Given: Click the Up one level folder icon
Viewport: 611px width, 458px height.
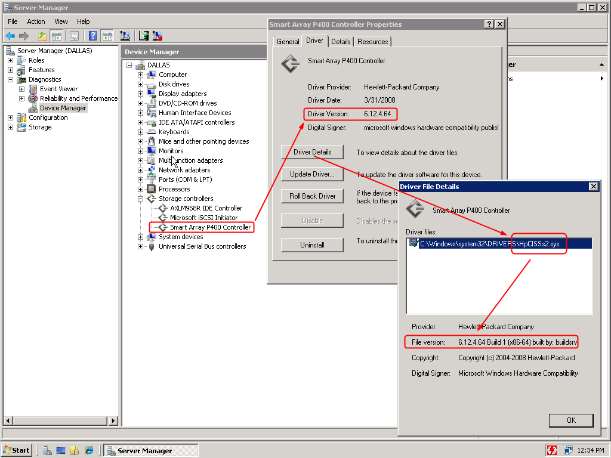Looking at the screenshot, I should [42, 36].
